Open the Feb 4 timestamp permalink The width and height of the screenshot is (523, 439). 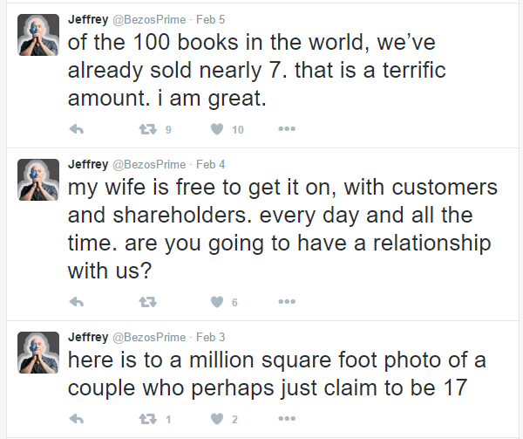[x=214, y=163]
